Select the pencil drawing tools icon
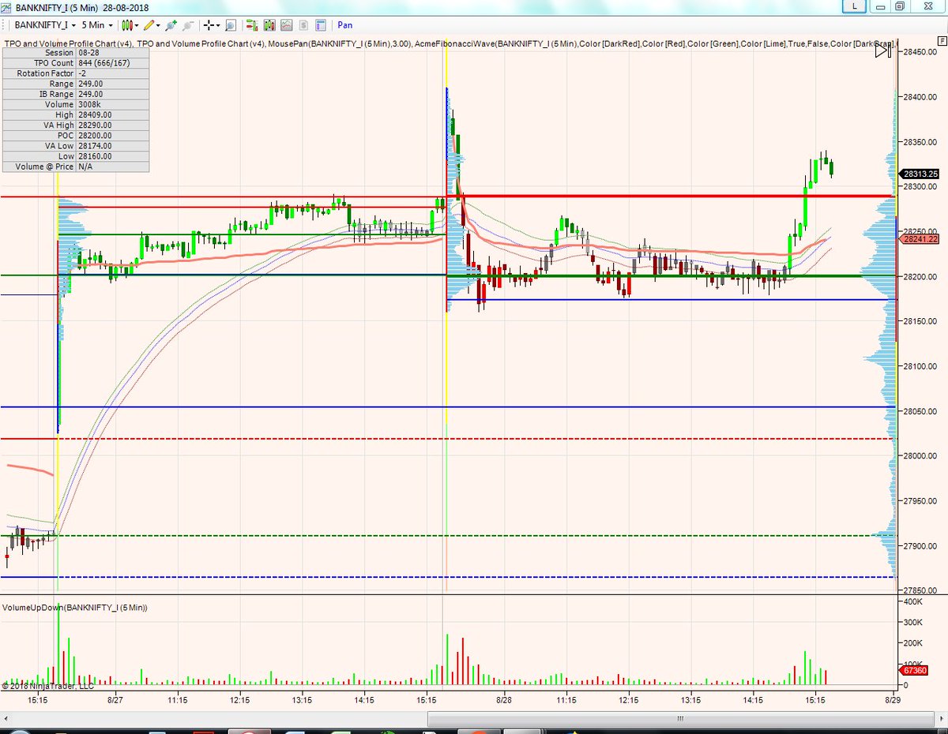The image size is (948, 734). pyautogui.click(x=149, y=25)
